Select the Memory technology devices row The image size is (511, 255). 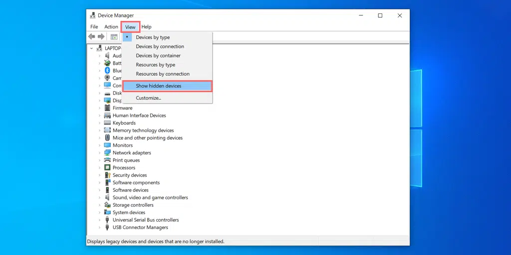143,130
